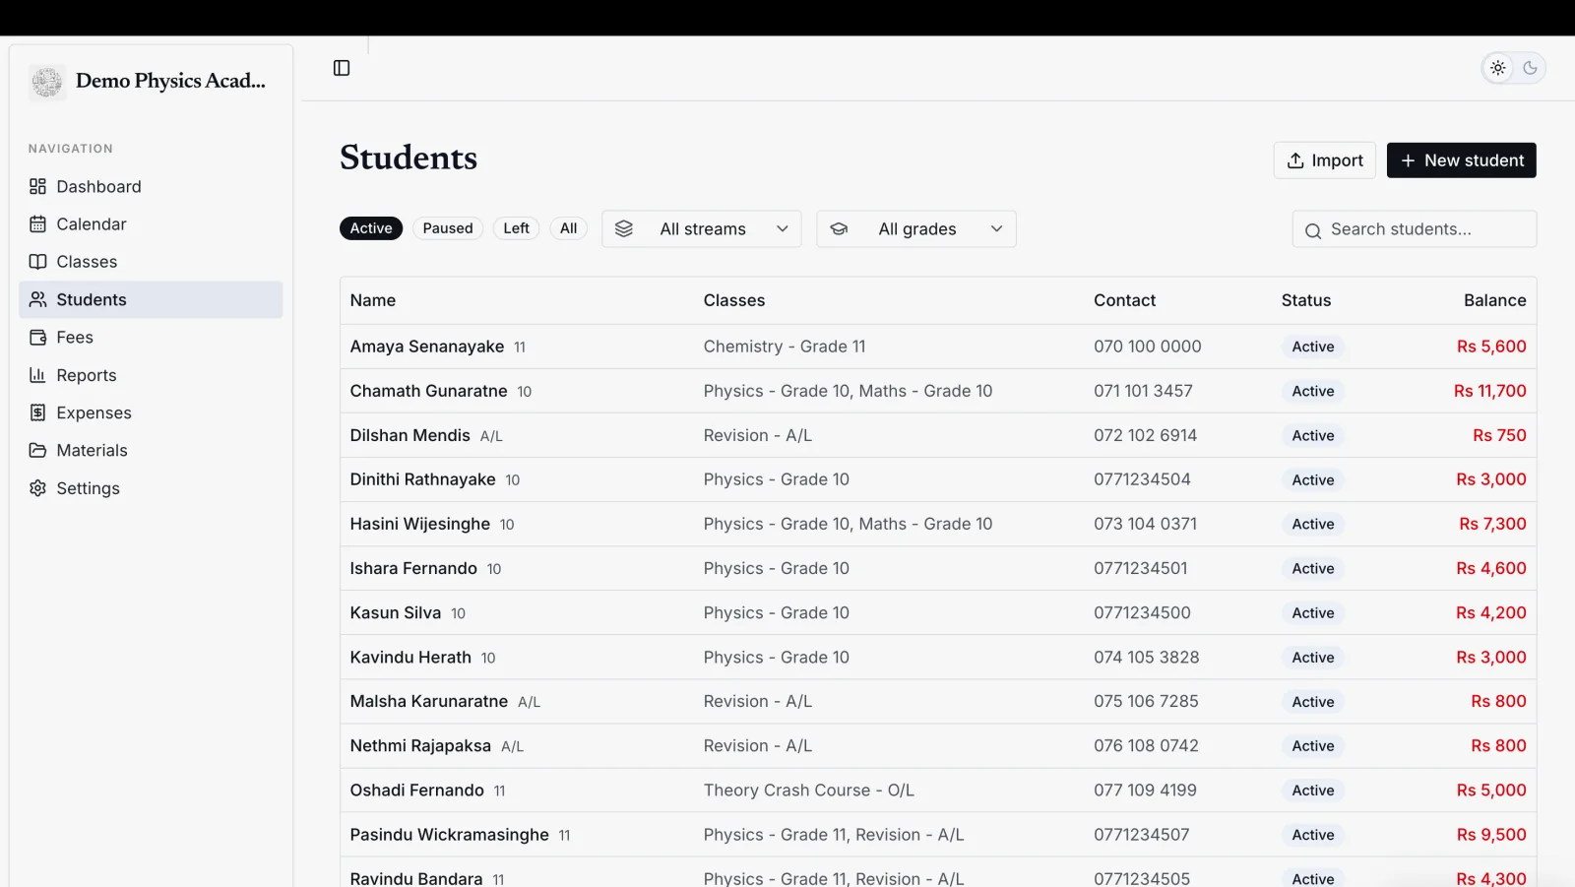Filter by Paused status pill
The image size is (1575, 887).
448,228
